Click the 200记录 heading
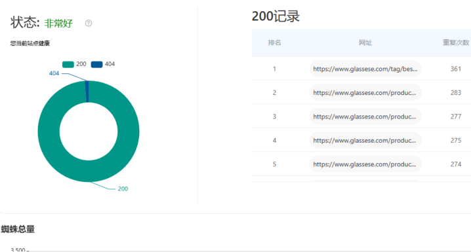 [276, 16]
